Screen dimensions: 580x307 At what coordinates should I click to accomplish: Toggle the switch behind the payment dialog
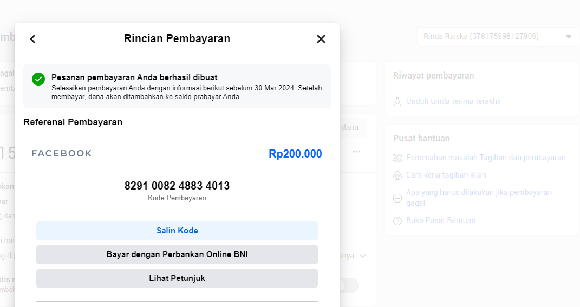[x=349, y=285]
